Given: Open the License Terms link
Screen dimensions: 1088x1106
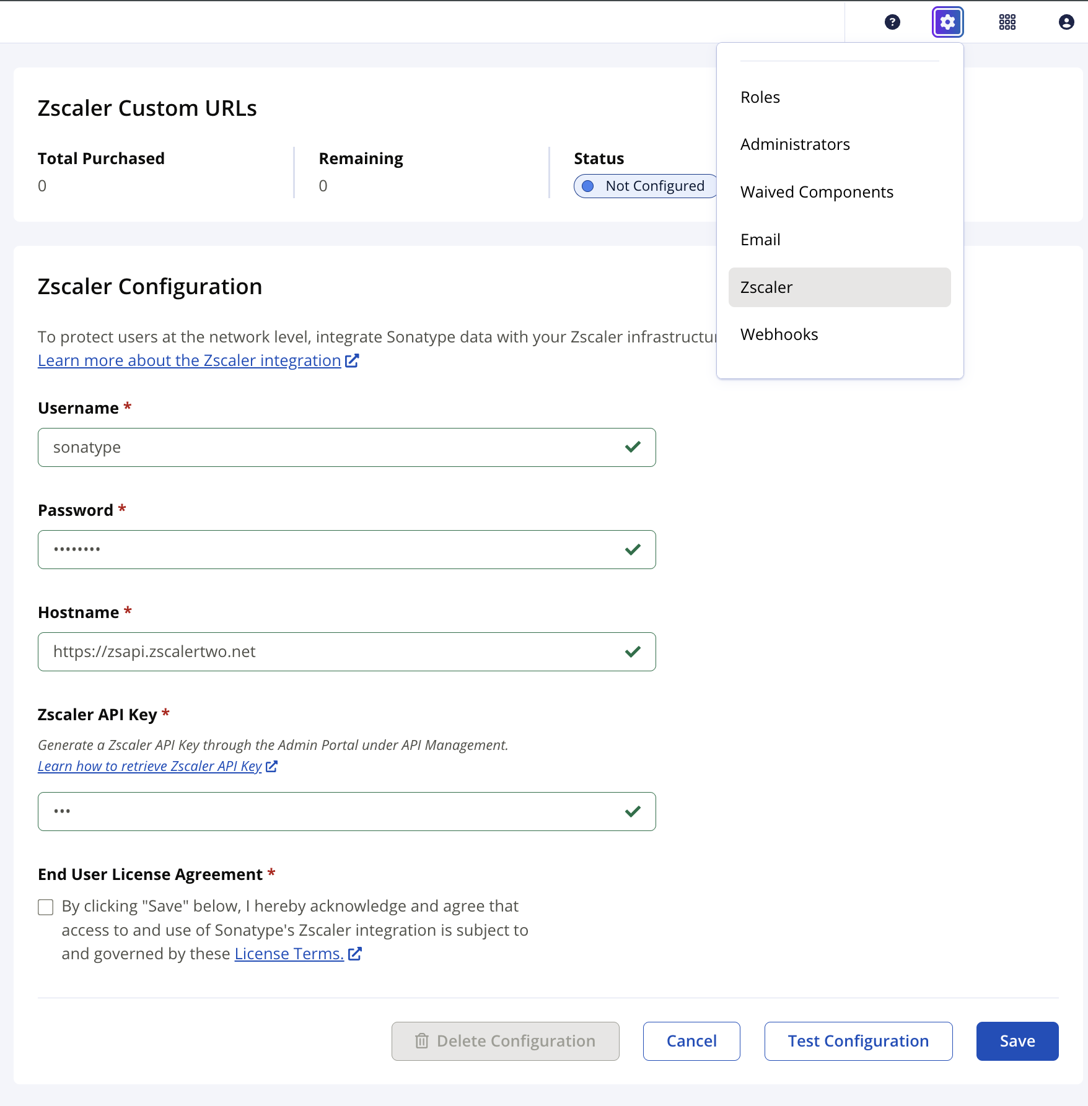Looking at the screenshot, I should coord(289,954).
